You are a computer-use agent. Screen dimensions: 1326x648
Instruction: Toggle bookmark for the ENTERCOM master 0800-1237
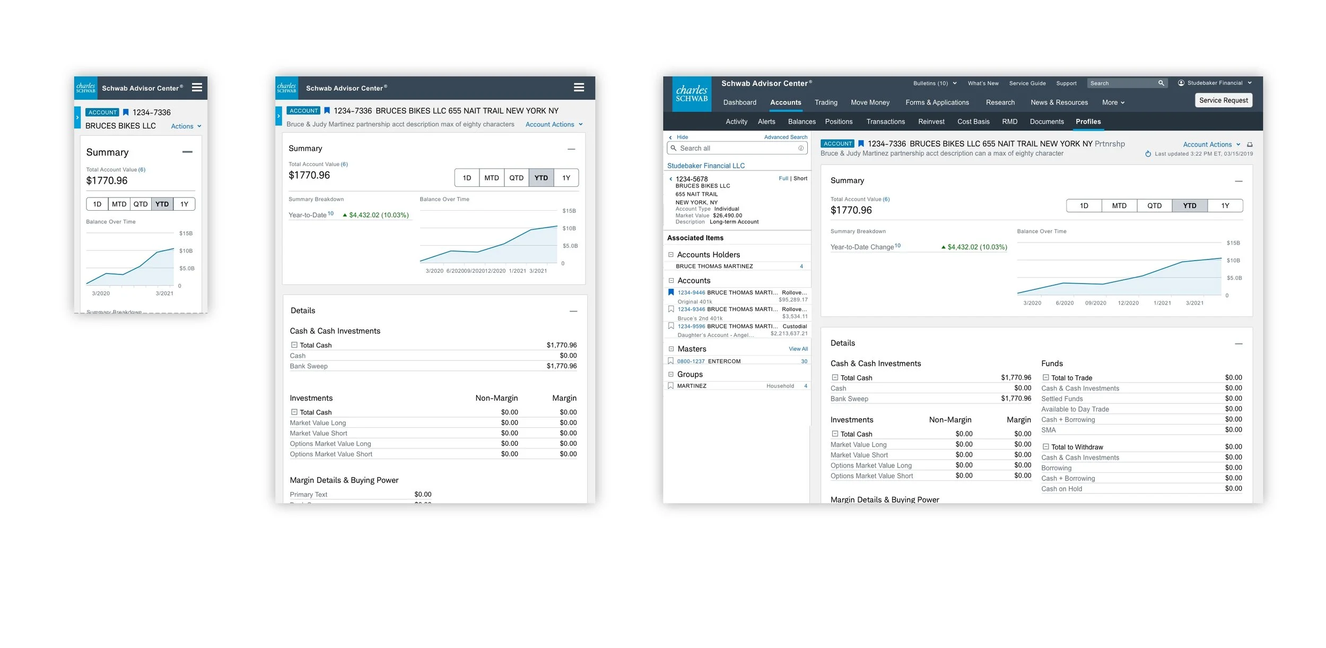[670, 361]
